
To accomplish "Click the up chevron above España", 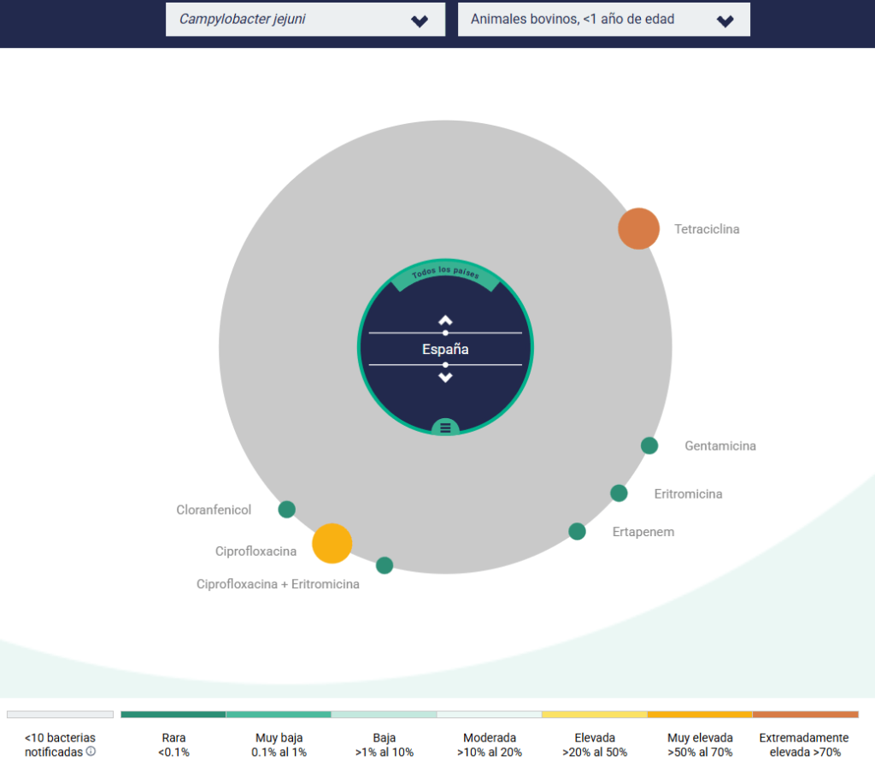I will [445, 321].
